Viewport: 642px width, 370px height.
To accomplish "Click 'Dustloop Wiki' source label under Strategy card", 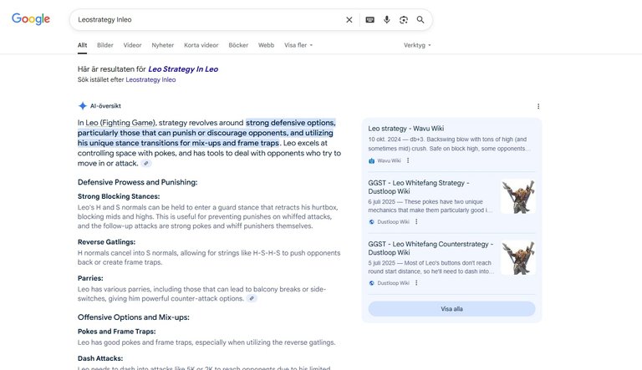I will point(393,222).
